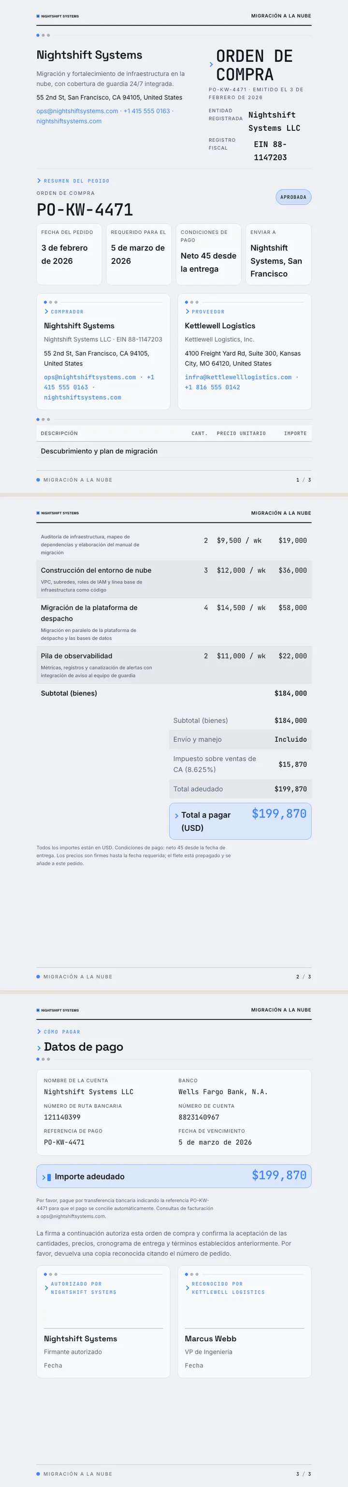Click the Fecha de Pedido summary card
The width and height of the screenshot is (348, 1487).
(69, 254)
